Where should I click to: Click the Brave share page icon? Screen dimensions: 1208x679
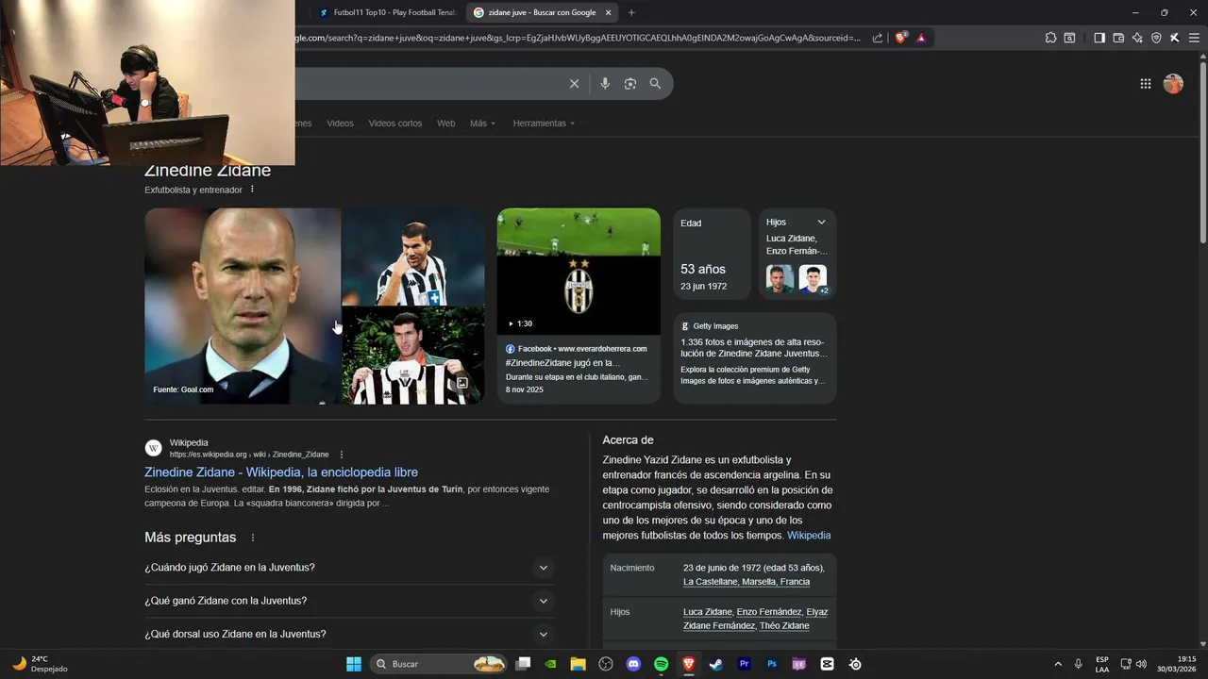pyautogui.click(x=878, y=38)
